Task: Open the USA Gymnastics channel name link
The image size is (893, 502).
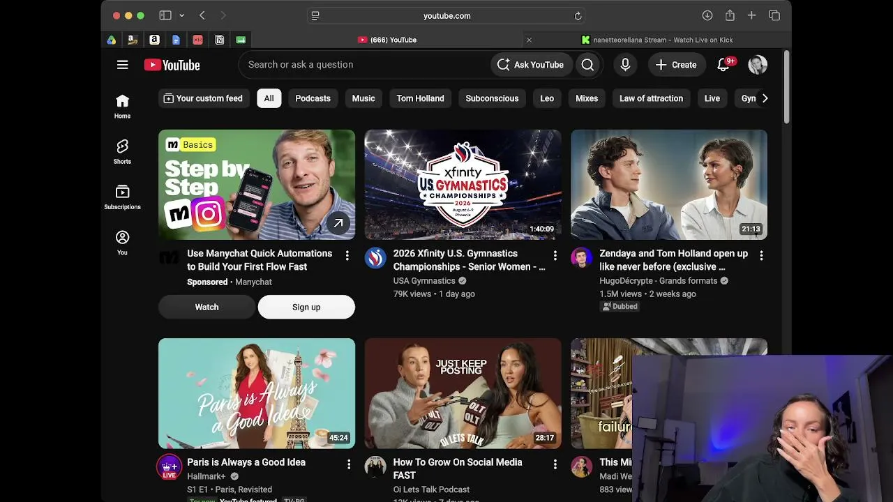Action: (424, 280)
